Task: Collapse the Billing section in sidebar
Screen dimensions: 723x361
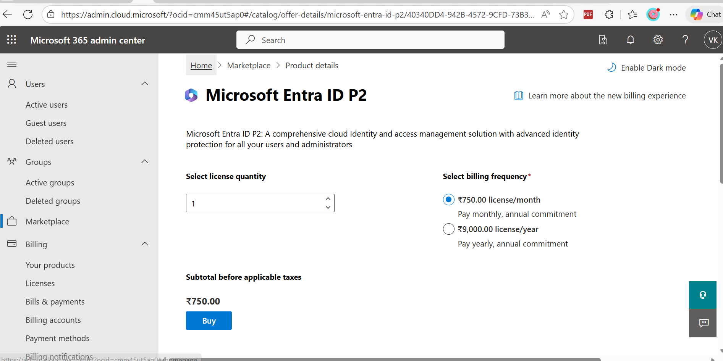Action: (x=144, y=244)
